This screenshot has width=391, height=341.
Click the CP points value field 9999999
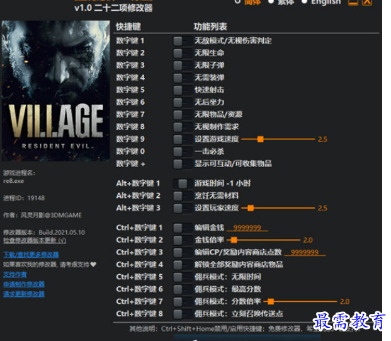tap(305, 252)
